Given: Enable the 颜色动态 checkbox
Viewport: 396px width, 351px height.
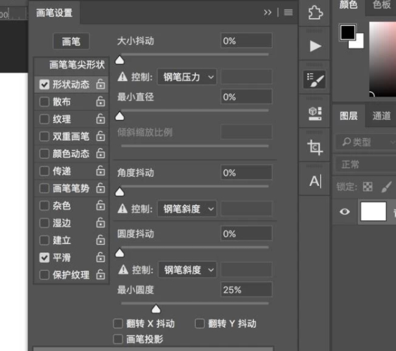Looking at the screenshot, I should tap(44, 153).
